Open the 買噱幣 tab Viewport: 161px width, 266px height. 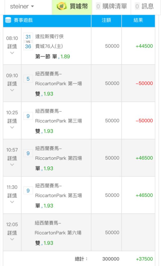pos(72,7)
